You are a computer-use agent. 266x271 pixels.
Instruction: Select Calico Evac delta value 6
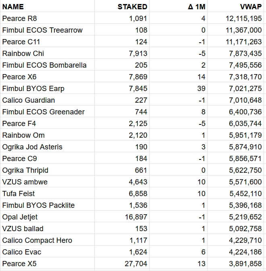pos(203,252)
